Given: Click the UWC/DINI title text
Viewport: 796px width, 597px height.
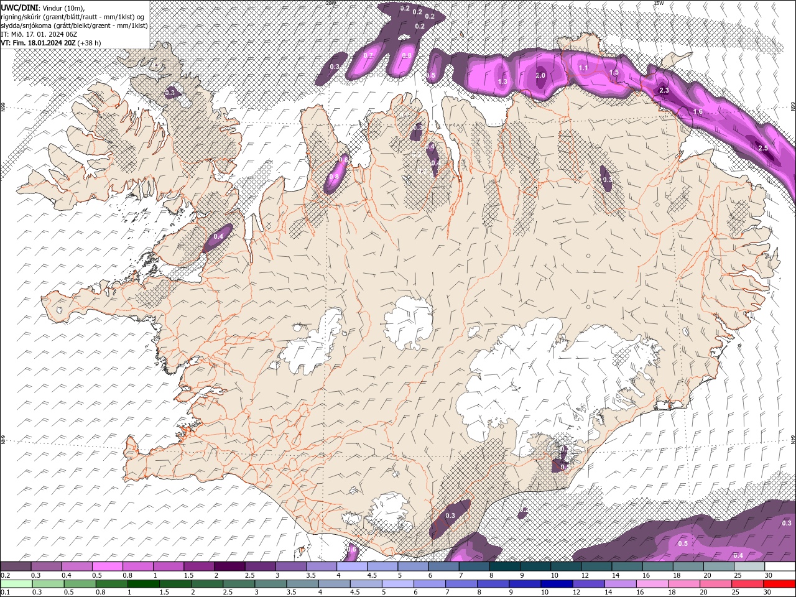Looking at the screenshot, I should [19, 7].
